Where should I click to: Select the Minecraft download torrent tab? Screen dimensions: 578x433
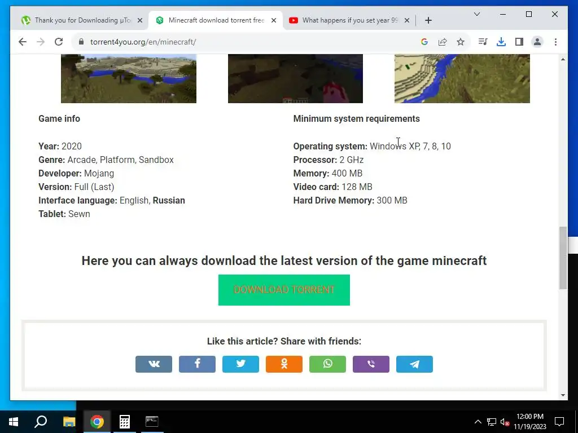216,20
